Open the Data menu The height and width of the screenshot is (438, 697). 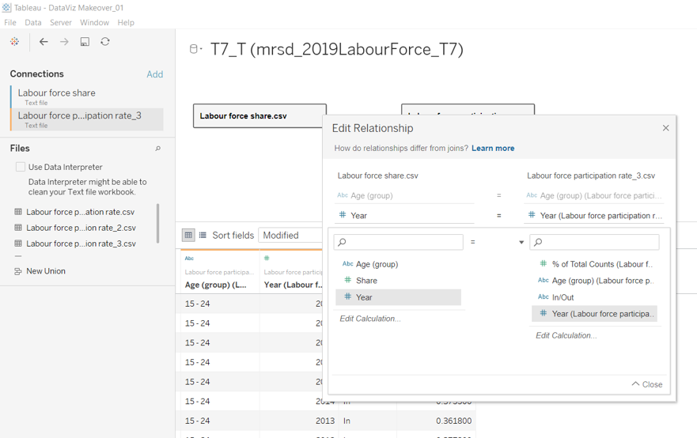32,23
